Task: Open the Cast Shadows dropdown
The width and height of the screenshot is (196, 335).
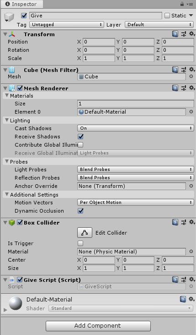Action: [136, 128]
